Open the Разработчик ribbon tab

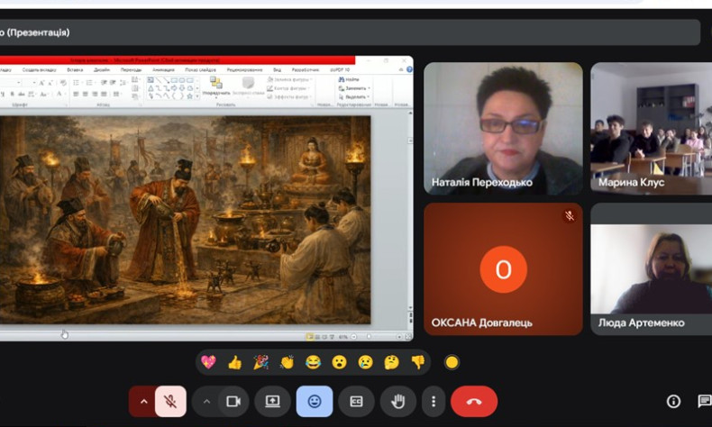click(x=306, y=70)
